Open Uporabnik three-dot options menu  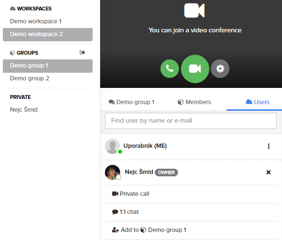(x=269, y=146)
